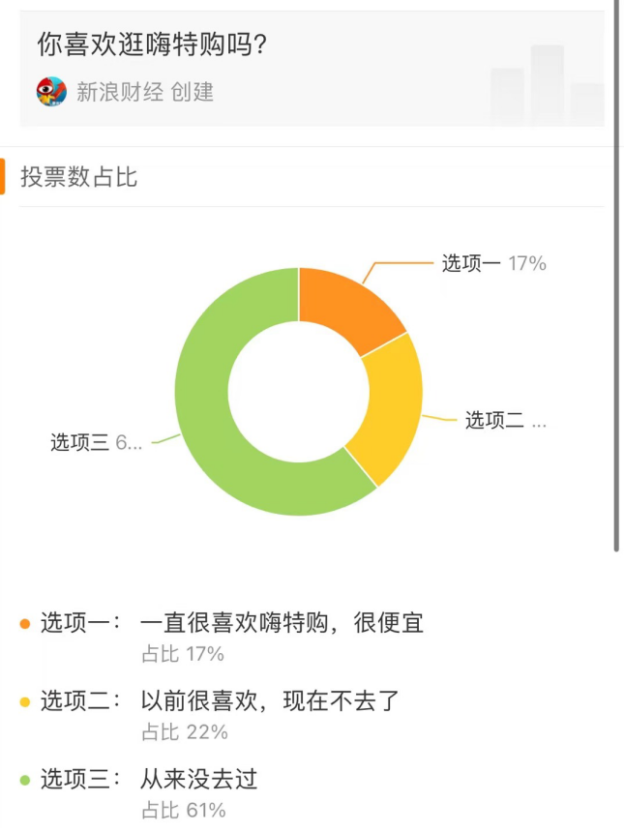Click the orange legend dot for 选项一
Viewport: 624px width, 832px height.
point(25,623)
